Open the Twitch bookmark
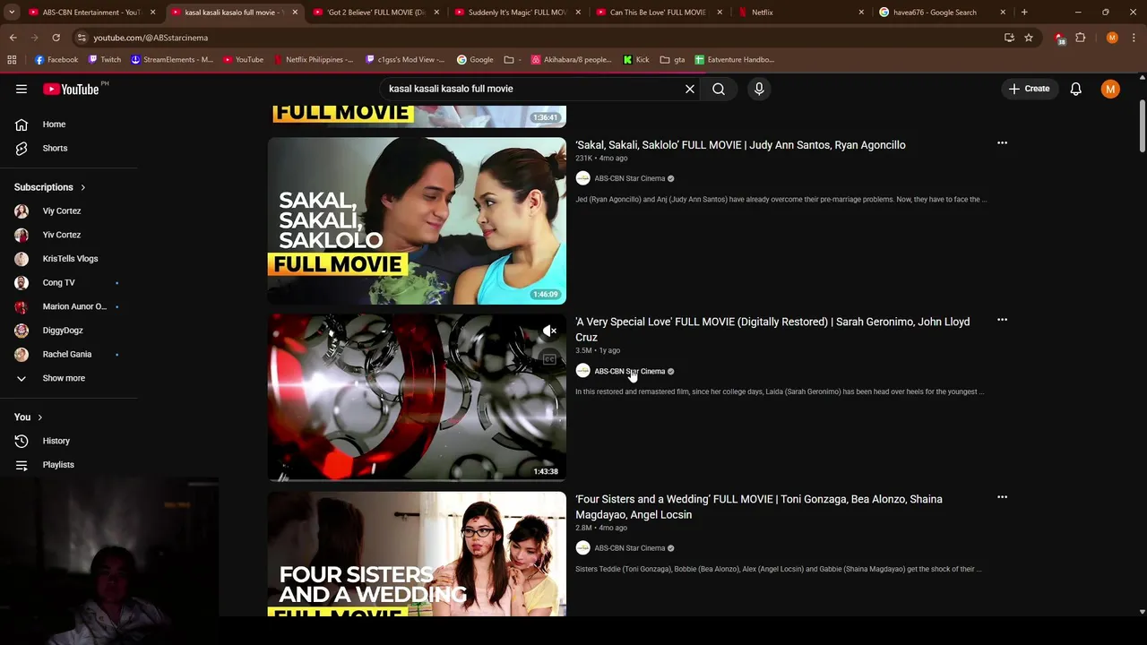Screen dimensions: 1147x645 (105, 60)
